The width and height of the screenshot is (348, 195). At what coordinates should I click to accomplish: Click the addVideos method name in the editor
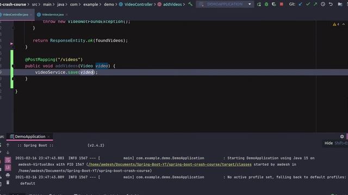click(x=66, y=66)
